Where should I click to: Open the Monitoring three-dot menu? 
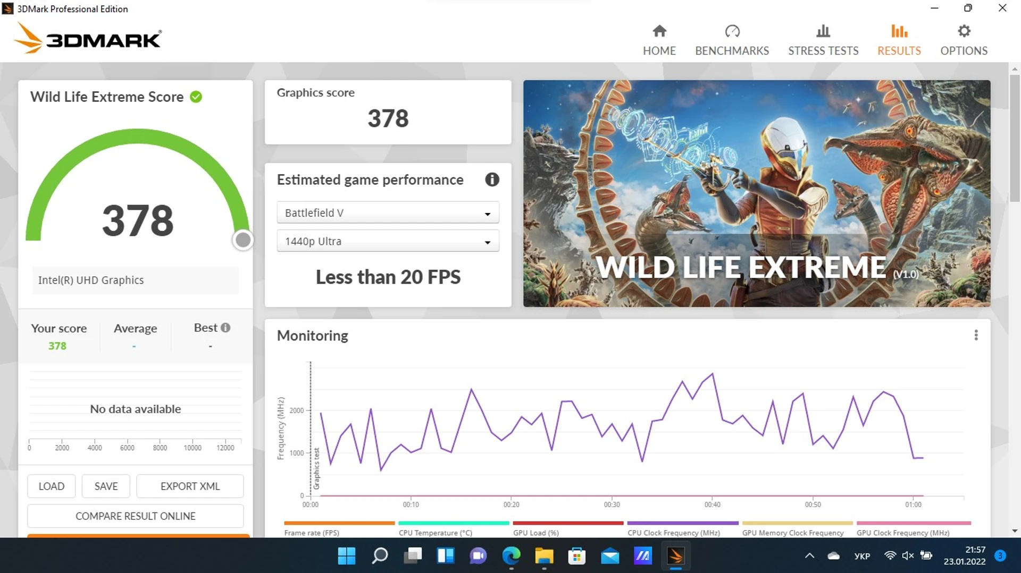[976, 335]
